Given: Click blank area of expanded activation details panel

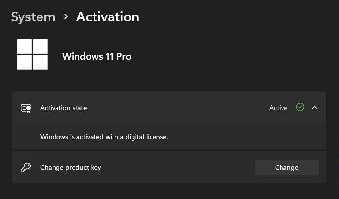Looking at the screenshot, I should pos(244,137).
